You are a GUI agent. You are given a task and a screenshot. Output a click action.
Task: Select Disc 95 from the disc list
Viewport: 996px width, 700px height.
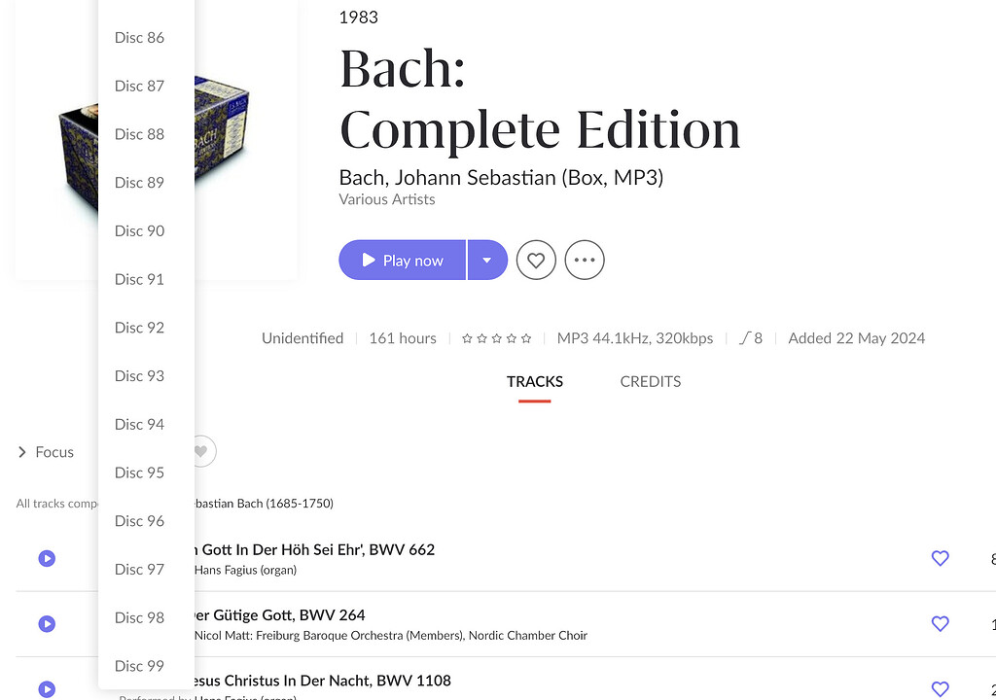click(139, 472)
